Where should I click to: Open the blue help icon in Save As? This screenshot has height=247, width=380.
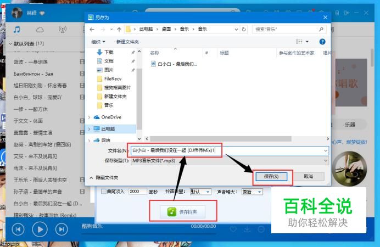coord(322,42)
